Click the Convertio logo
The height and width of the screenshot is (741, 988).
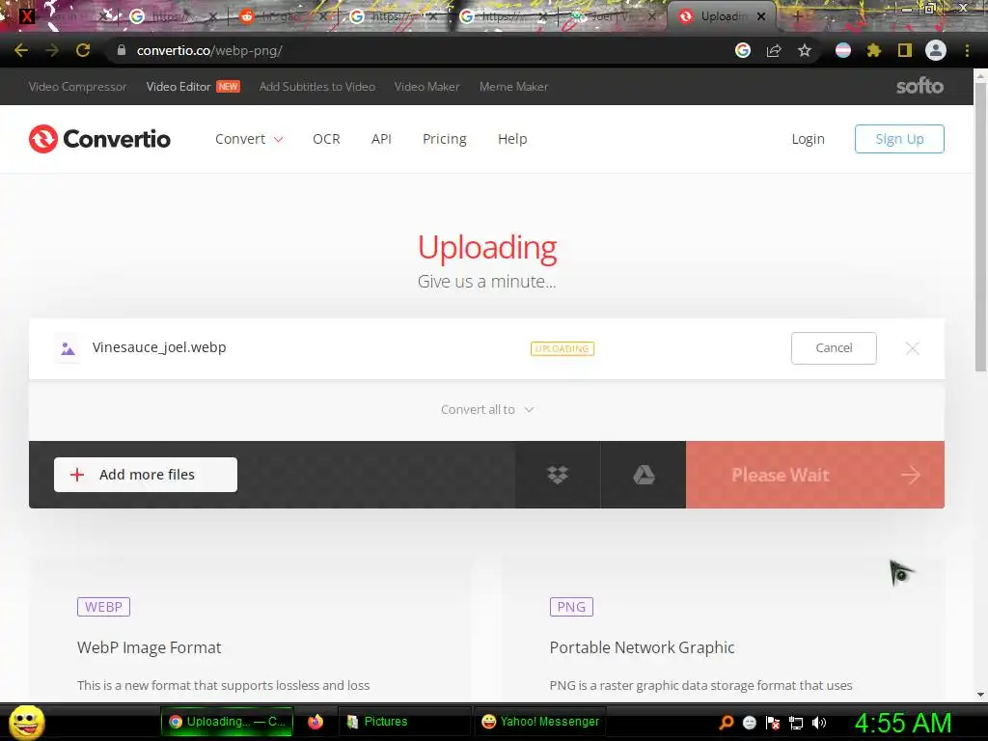tap(99, 139)
